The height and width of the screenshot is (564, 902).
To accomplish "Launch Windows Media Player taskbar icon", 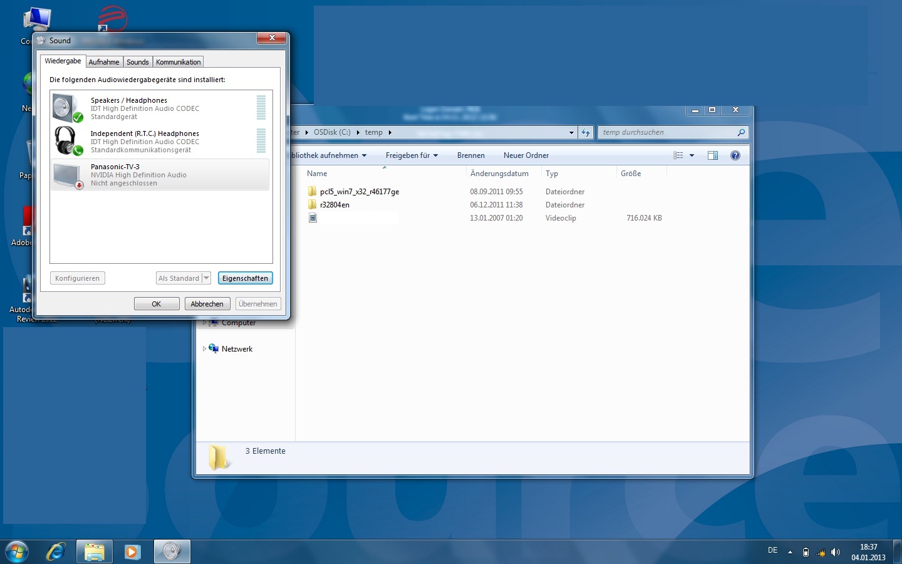I will [132, 552].
